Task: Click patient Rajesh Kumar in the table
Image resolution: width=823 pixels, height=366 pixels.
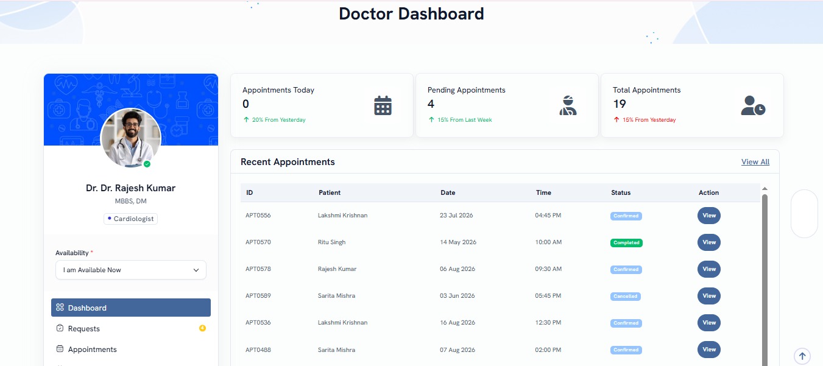Action: pos(337,269)
